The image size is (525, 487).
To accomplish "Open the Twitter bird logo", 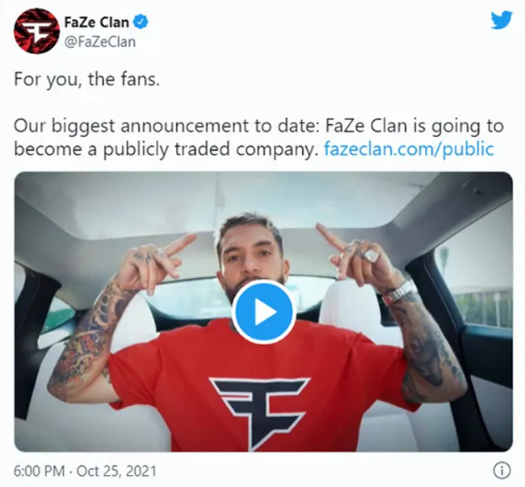I will pyautogui.click(x=502, y=20).
